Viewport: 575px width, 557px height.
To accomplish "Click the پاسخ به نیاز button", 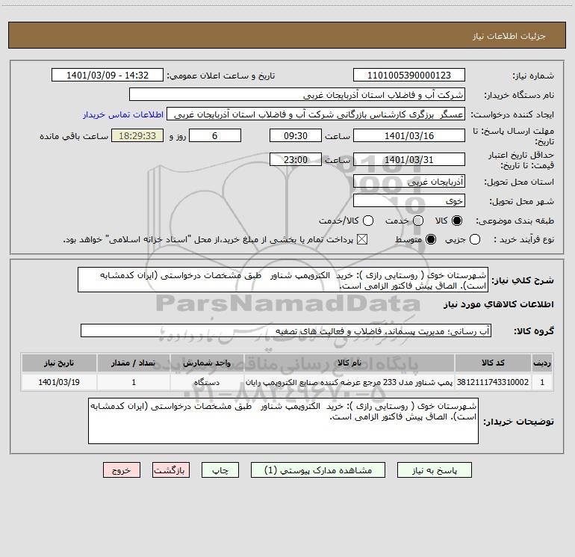I will coord(435,470).
